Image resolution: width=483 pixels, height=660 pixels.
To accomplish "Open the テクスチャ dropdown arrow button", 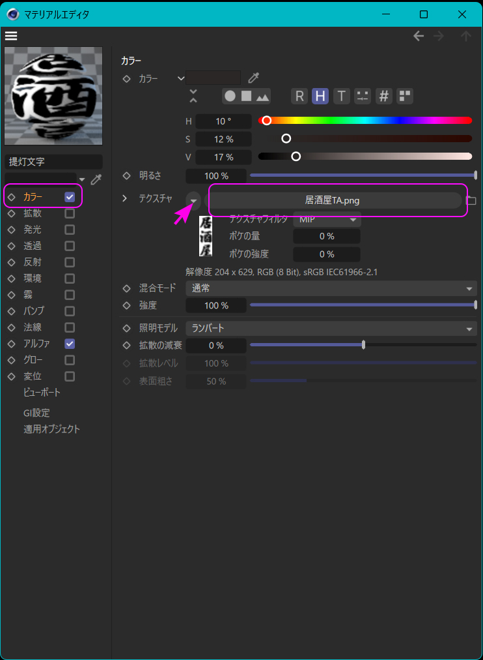I will point(193,200).
